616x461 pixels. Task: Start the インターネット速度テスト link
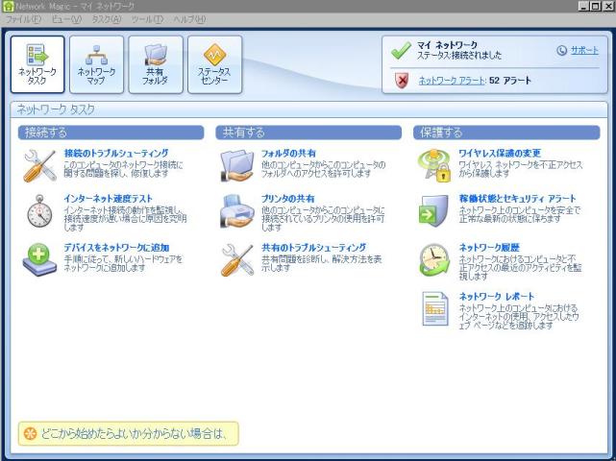(x=108, y=199)
